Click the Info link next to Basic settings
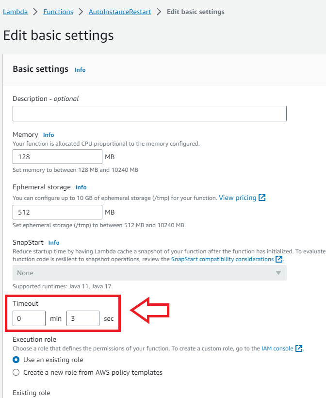 pyautogui.click(x=80, y=70)
